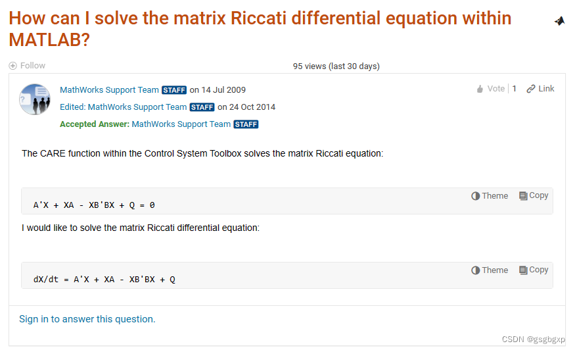Click the STAFF badge beside the 24 Oct 2014 date

click(x=202, y=107)
